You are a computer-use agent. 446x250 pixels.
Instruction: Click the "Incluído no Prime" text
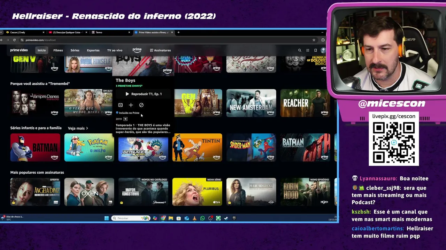pyautogui.click(x=129, y=113)
